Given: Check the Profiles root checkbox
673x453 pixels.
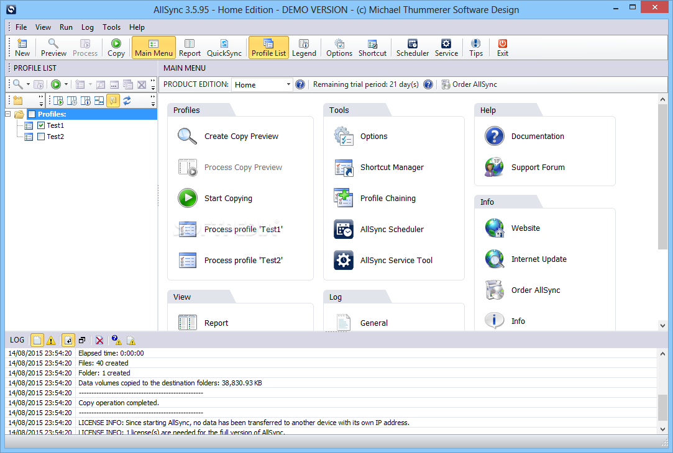Looking at the screenshot, I should click(31, 114).
